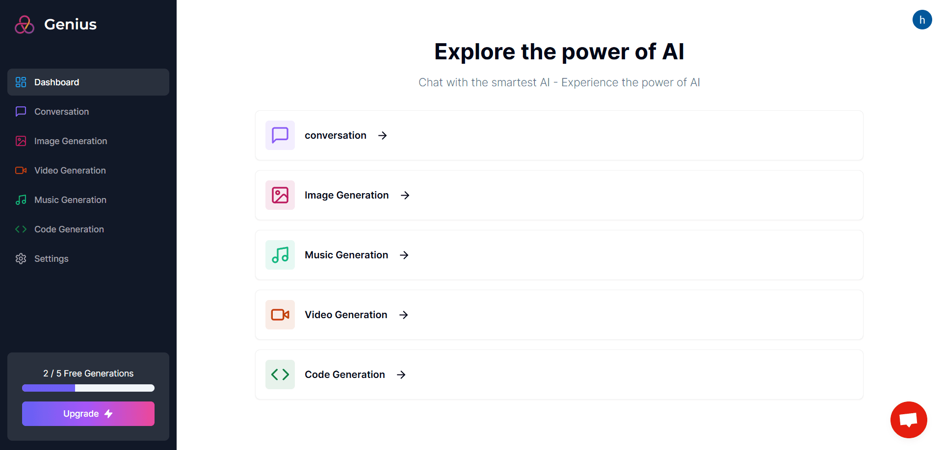The width and height of the screenshot is (942, 450).
Task: Open the chat support bubble at bottom right
Action: pyautogui.click(x=909, y=420)
